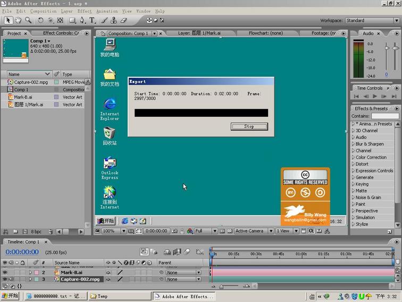The image size is (402, 302).
Task: Select the Rotation tool
Action: (x=40, y=20)
